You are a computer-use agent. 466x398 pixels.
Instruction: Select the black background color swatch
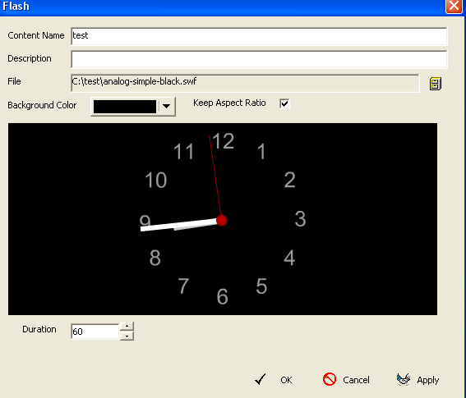pyautogui.click(x=125, y=107)
